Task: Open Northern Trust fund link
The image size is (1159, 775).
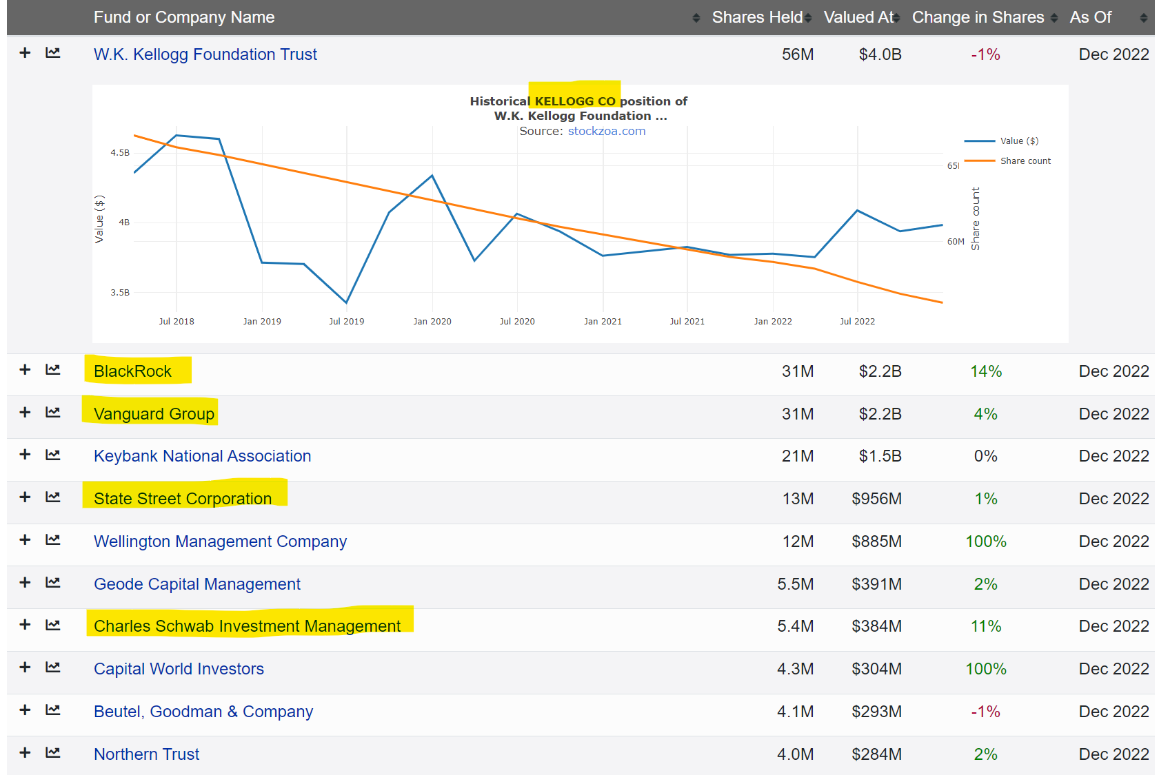Action: click(x=146, y=754)
